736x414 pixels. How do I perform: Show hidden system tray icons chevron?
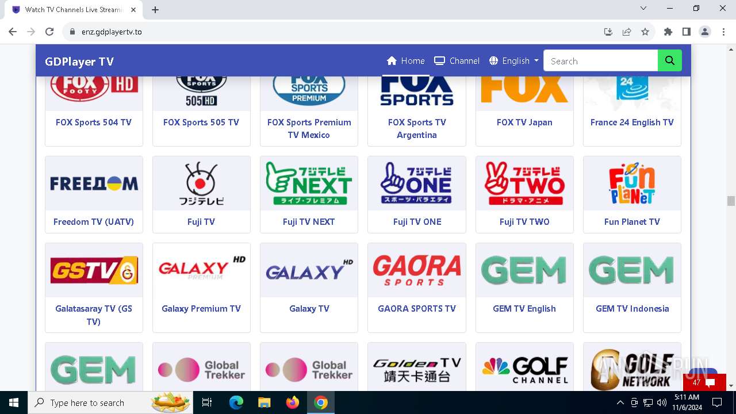click(620, 402)
